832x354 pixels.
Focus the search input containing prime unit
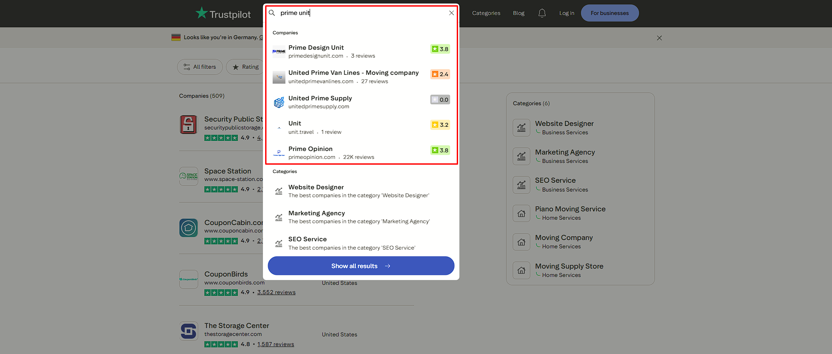click(x=361, y=13)
